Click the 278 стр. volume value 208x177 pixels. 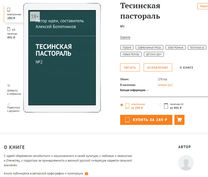163,79
